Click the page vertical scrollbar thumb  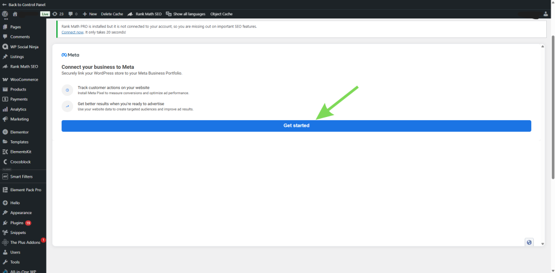(553, 106)
